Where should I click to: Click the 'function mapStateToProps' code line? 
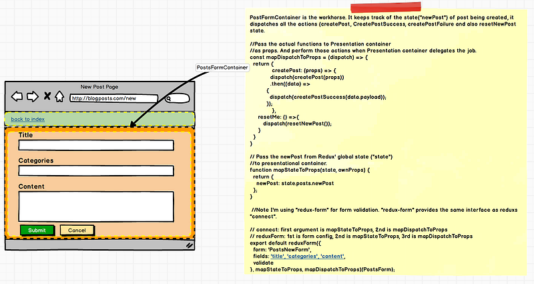pyautogui.click(x=310, y=170)
